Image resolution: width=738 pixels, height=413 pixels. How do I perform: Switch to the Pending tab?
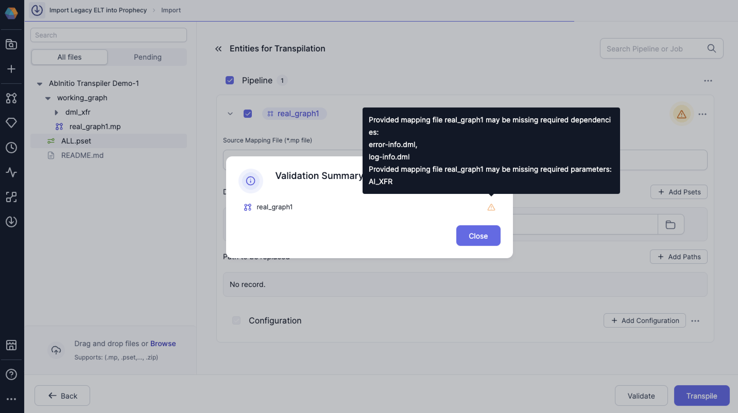click(x=148, y=57)
